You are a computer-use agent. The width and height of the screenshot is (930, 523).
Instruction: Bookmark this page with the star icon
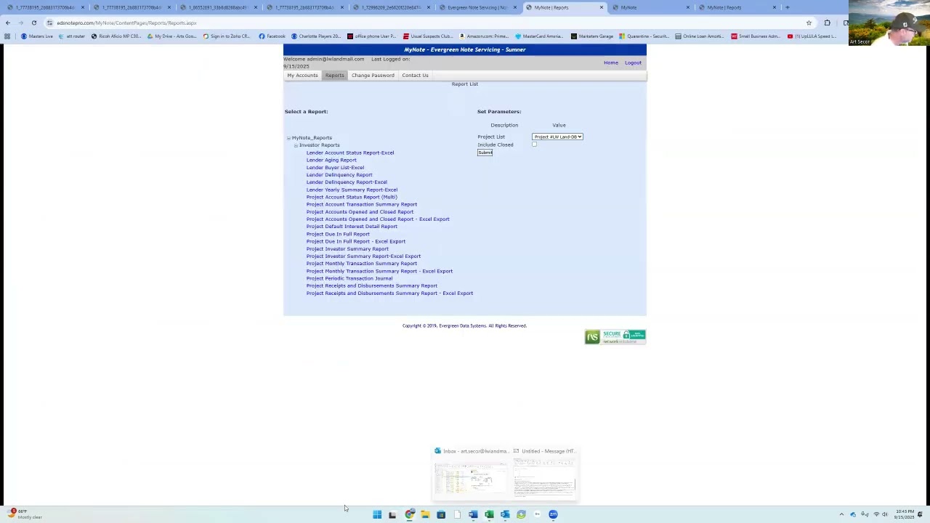pos(809,23)
